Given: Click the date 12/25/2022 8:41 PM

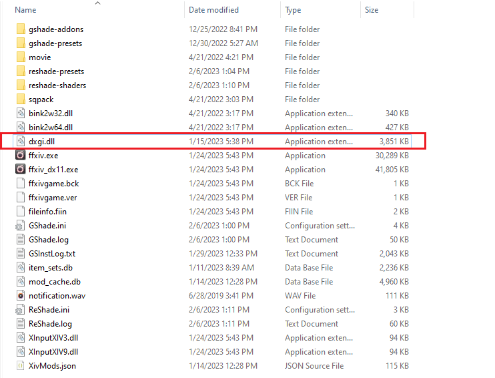Looking at the screenshot, I should [223, 29].
